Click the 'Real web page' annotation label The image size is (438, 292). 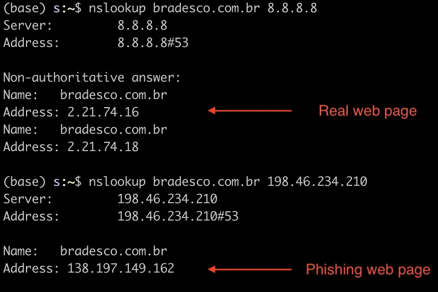click(368, 111)
